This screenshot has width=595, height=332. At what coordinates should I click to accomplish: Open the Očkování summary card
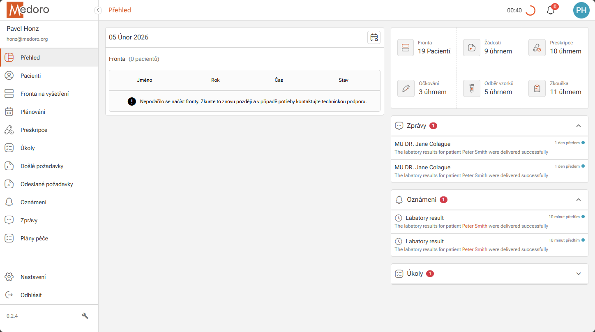point(424,88)
